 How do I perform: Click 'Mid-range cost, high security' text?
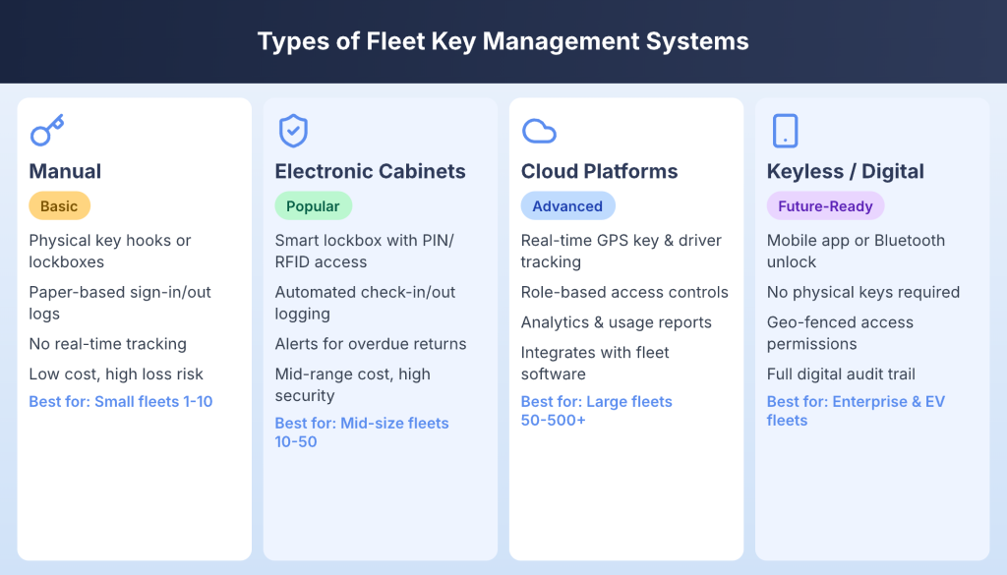click(353, 385)
